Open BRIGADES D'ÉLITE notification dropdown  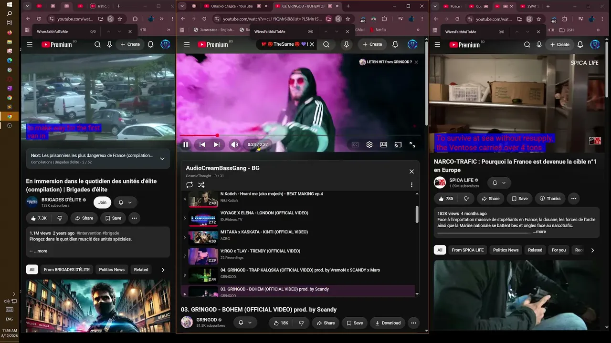point(125,202)
